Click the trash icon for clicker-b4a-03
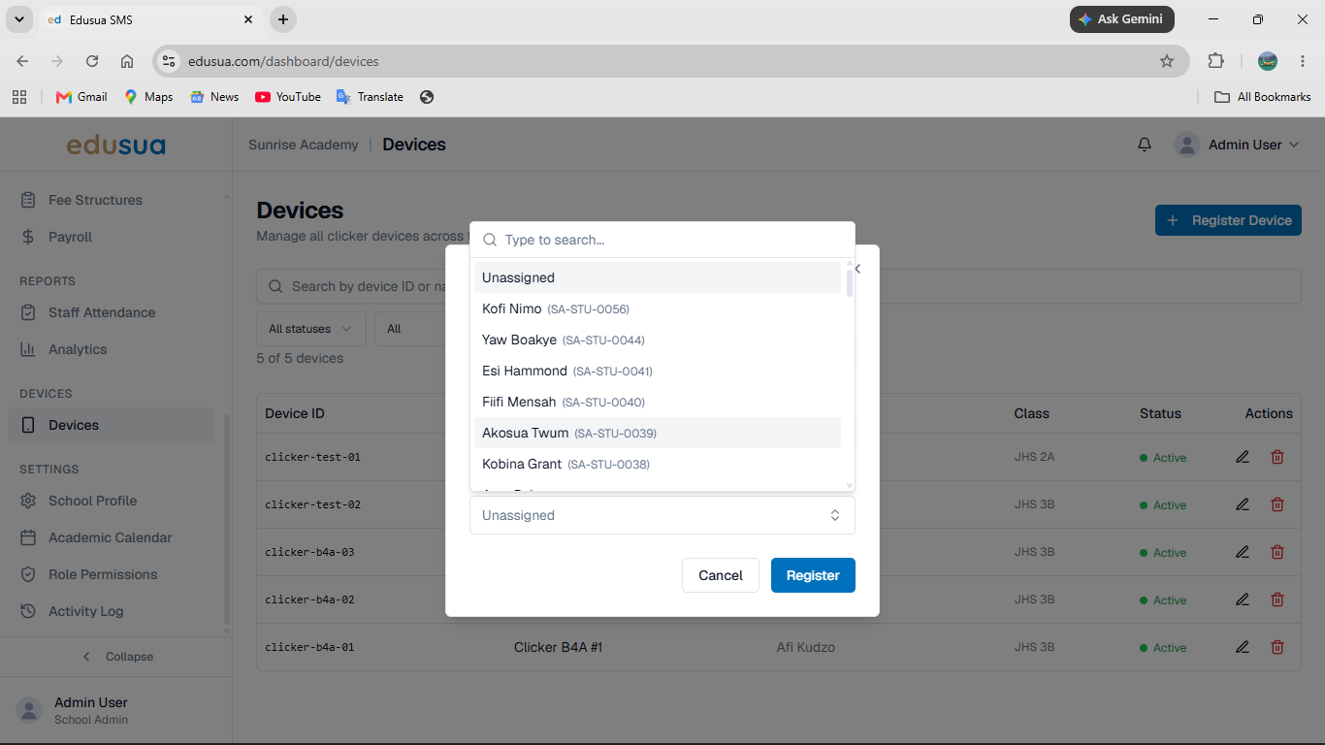The width and height of the screenshot is (1325, 745). coord(1277,552)
